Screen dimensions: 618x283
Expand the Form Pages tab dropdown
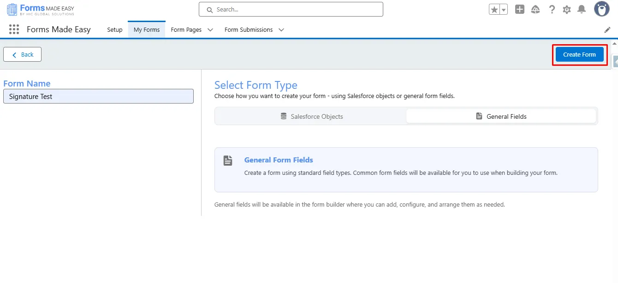(210, 30)
